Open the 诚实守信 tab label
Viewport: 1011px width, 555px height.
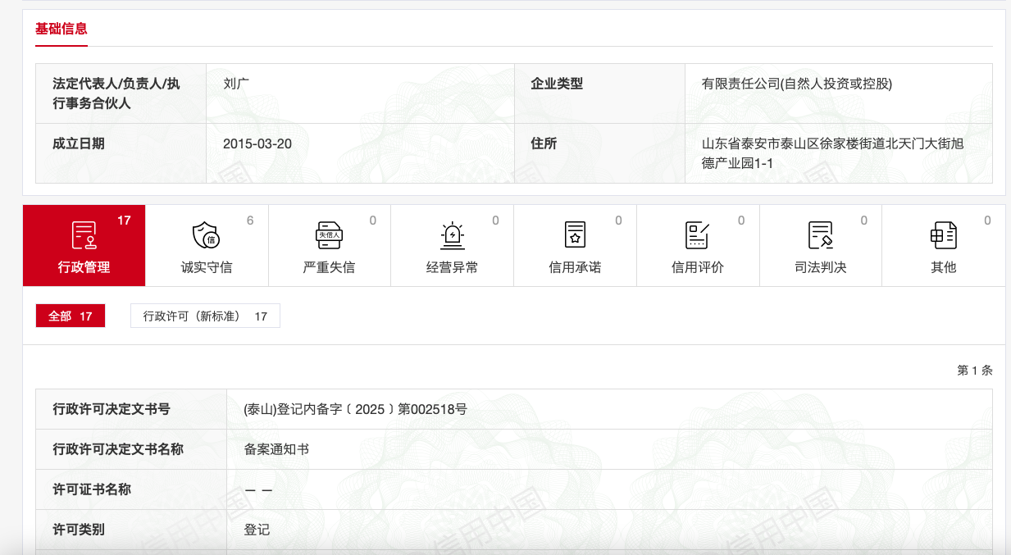207,267
